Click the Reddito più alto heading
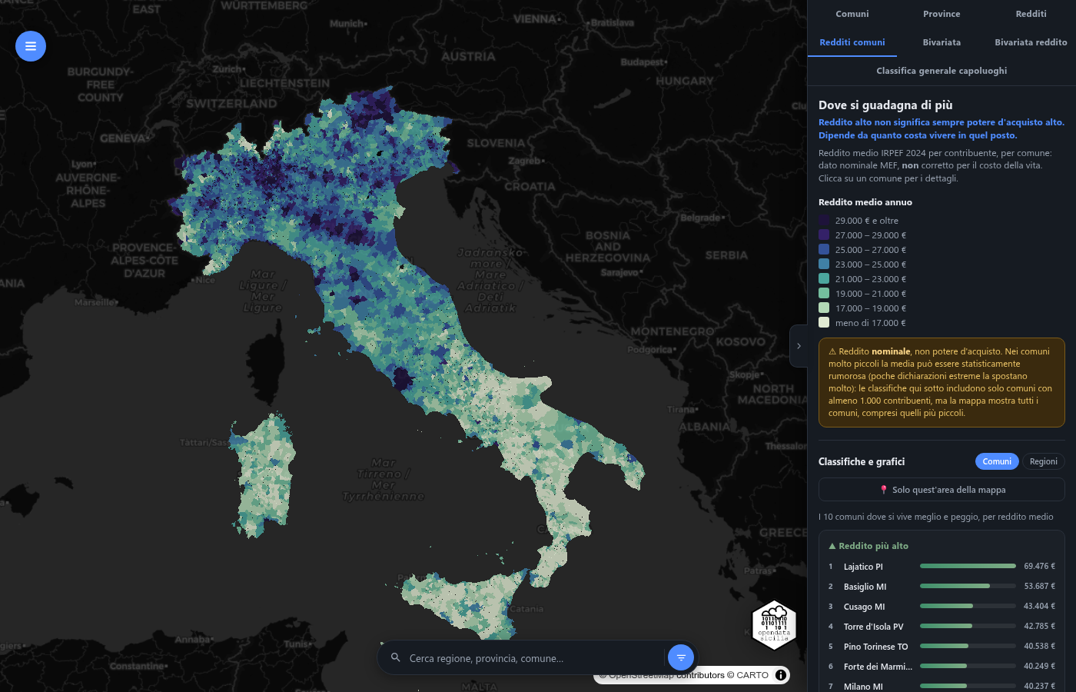 (873, 546)
